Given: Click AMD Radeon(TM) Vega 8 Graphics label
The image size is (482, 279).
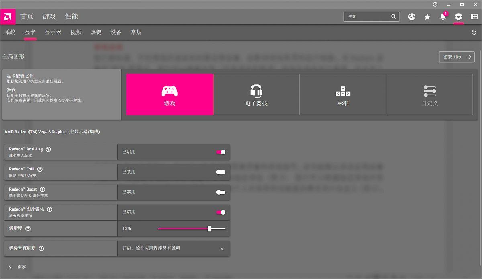Looking at the screenshot, I should 52,132.
